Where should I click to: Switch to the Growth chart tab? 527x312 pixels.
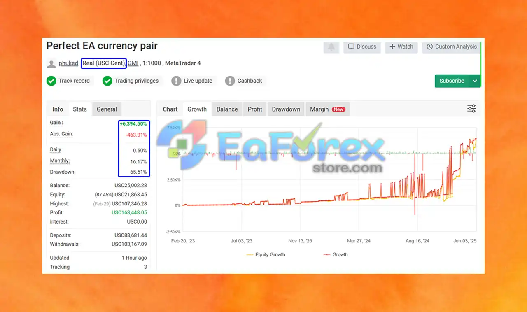coord(197,109)
